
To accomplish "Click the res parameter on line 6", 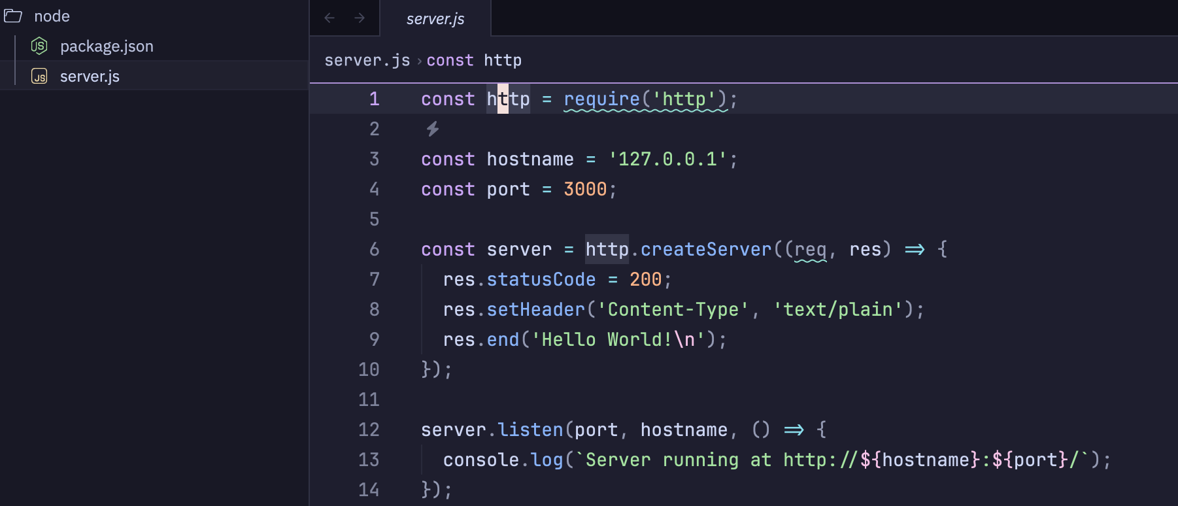I will point(866,249).
